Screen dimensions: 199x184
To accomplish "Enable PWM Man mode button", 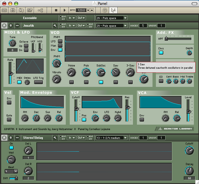I will (x=60, y=45).
